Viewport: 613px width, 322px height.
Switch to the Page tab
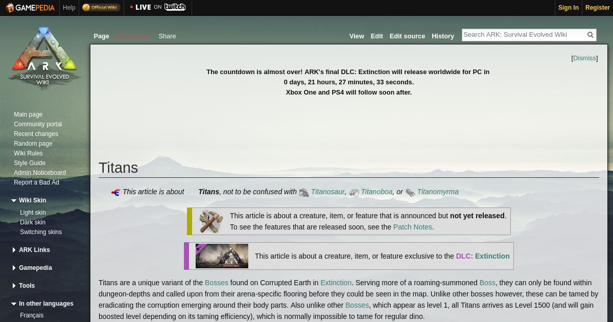pyautogui.click(x=101, y=36)
